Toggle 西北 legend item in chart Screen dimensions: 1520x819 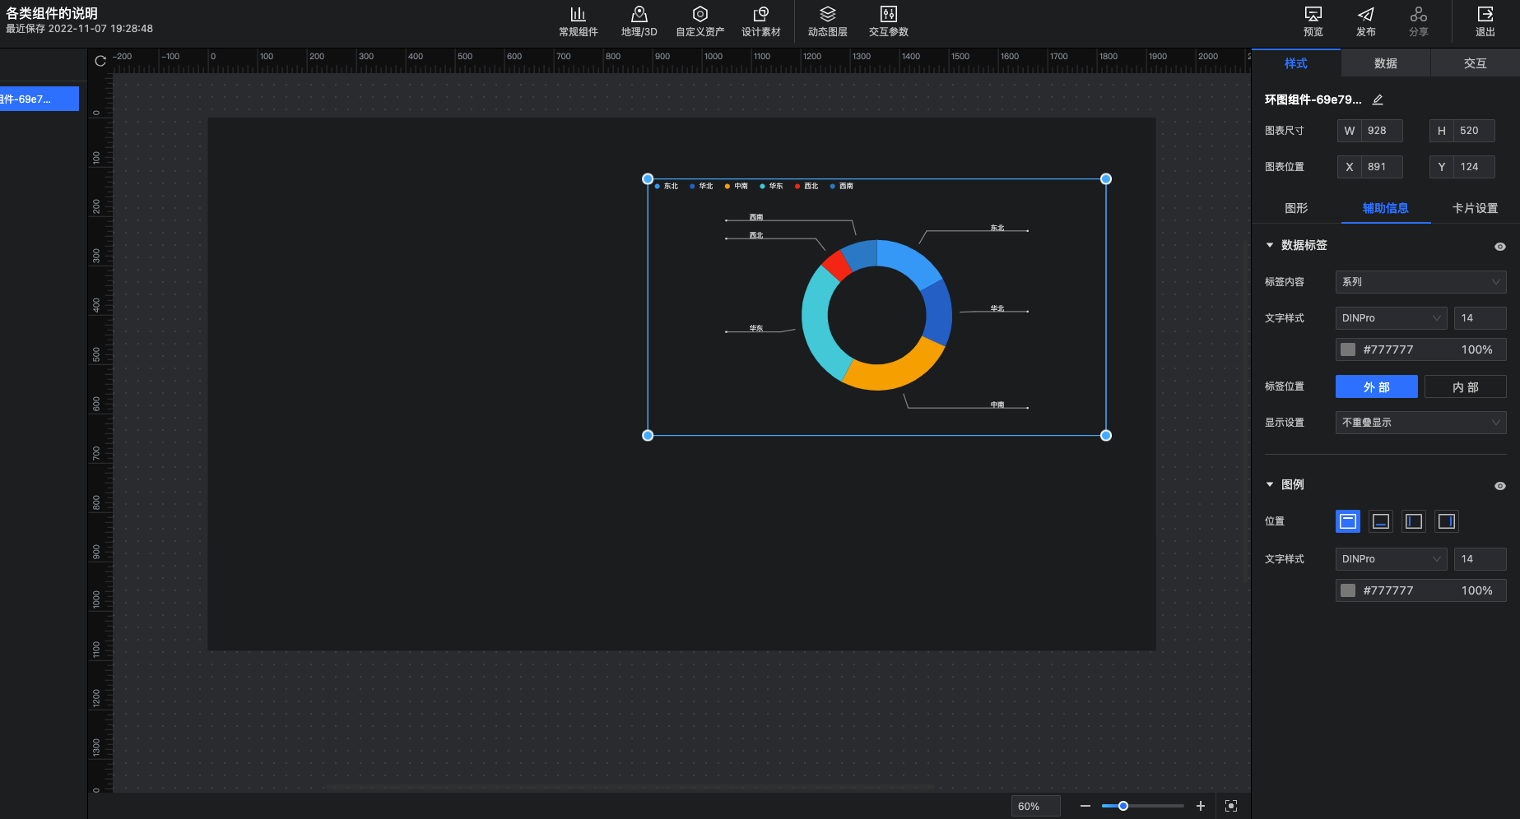pyautogui.click(x=806, y=187)
